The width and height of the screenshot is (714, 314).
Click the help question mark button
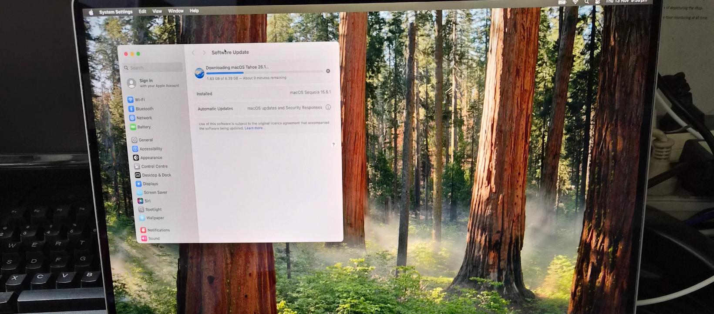point(333,145)
